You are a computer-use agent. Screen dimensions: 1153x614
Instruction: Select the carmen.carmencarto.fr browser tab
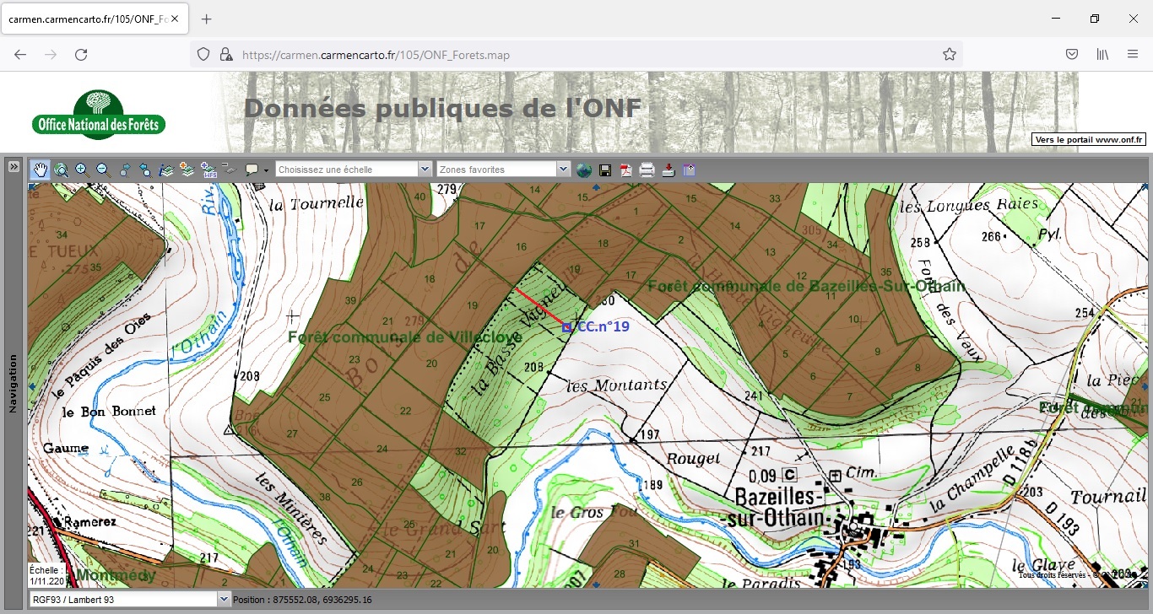95,19
